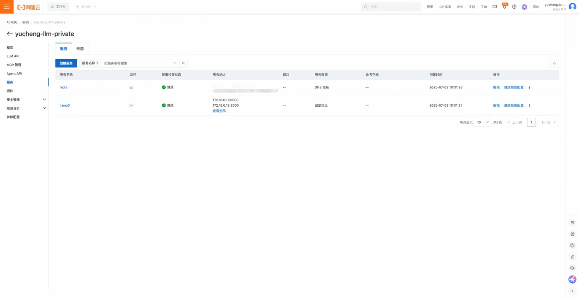
Task: Click the magnifier search button
Action: coord(184,63)
